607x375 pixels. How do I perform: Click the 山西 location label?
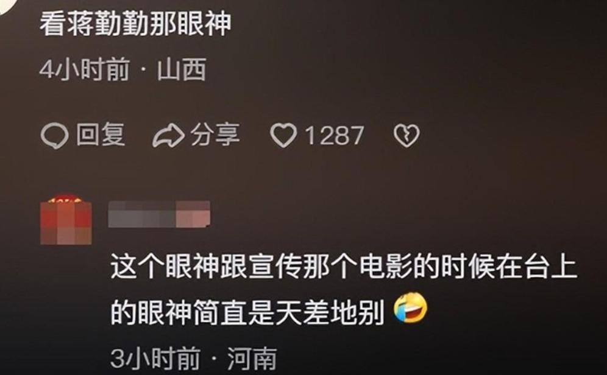point(182,70)
